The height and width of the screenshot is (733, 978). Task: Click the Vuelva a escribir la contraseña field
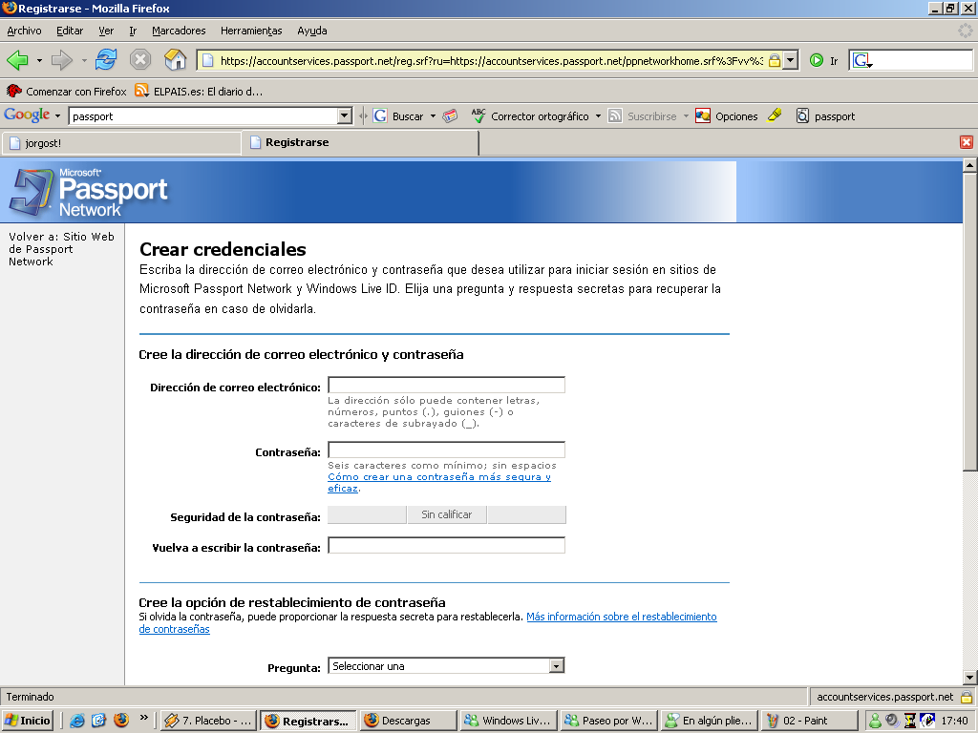tap(446, 545)
